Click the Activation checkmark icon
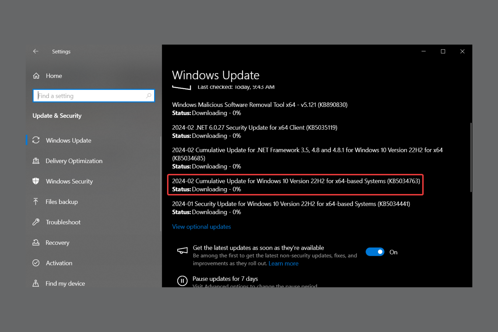This screenshot has width=498, height=332. pos(36,263)
